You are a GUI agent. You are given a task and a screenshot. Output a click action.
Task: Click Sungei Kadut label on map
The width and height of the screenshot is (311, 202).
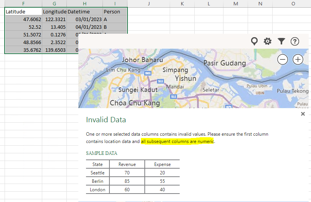[138, 90]
